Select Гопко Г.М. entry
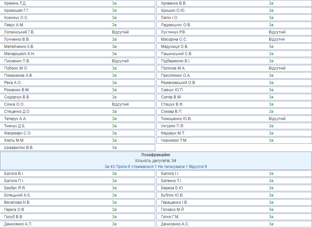 pos(234,217)
